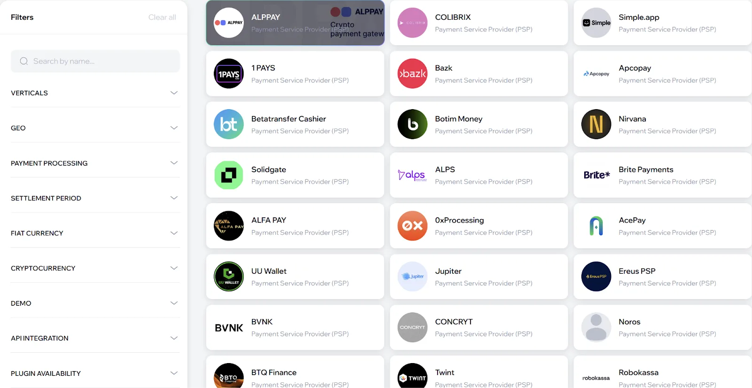The image size is (752, 388).
Task: Click the Nirvana N logo icon
Action: (x=596, y=124)
